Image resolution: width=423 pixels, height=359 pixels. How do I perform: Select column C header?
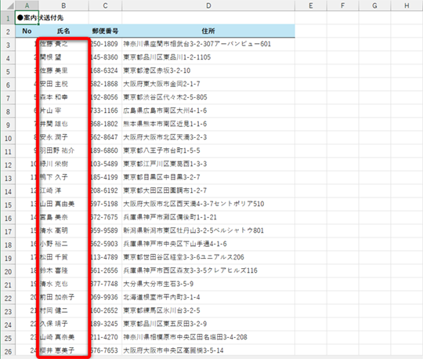pyautogui.click(x=105, y=5)
